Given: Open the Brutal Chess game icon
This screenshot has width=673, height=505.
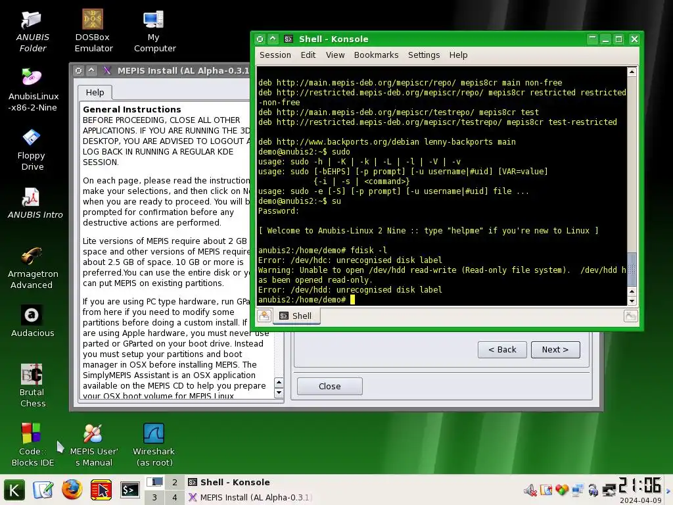Looking at the screenshot, I should 32,385.
